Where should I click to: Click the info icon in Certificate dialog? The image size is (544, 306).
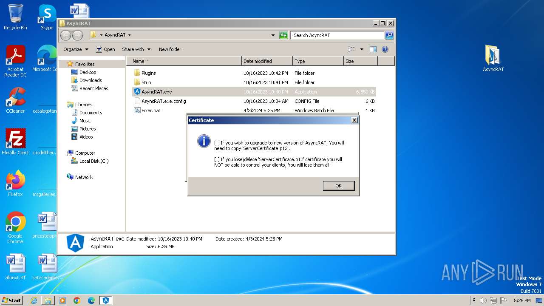204,142
